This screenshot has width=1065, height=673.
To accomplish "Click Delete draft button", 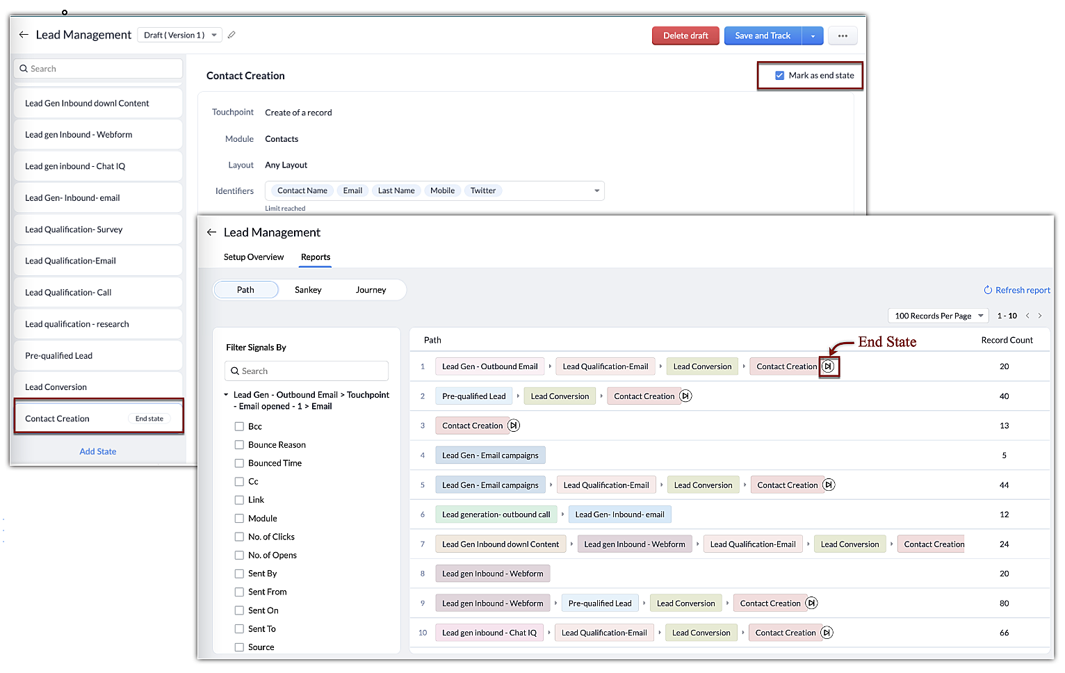I will [x=685, y=35].
